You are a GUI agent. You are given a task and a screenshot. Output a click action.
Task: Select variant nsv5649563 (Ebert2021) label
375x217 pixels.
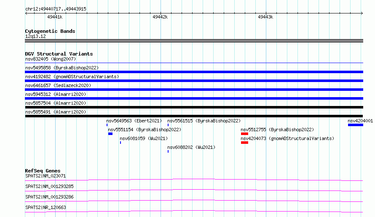pos(134,121)
